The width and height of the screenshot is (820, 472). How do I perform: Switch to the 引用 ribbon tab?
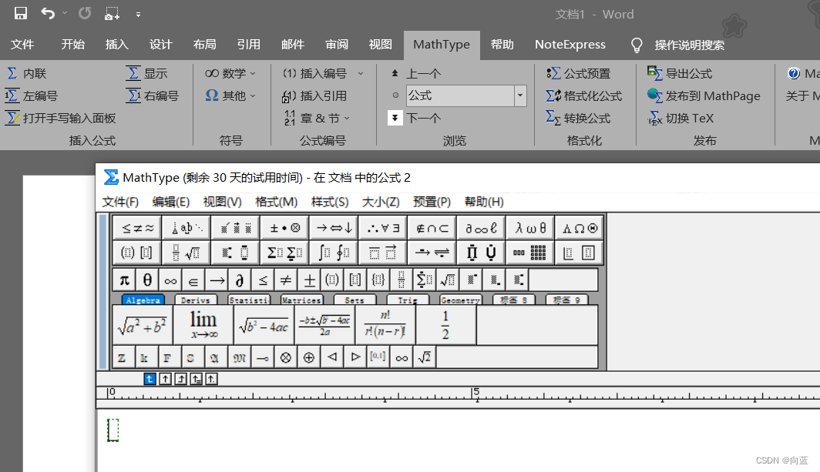click(248, 45)
